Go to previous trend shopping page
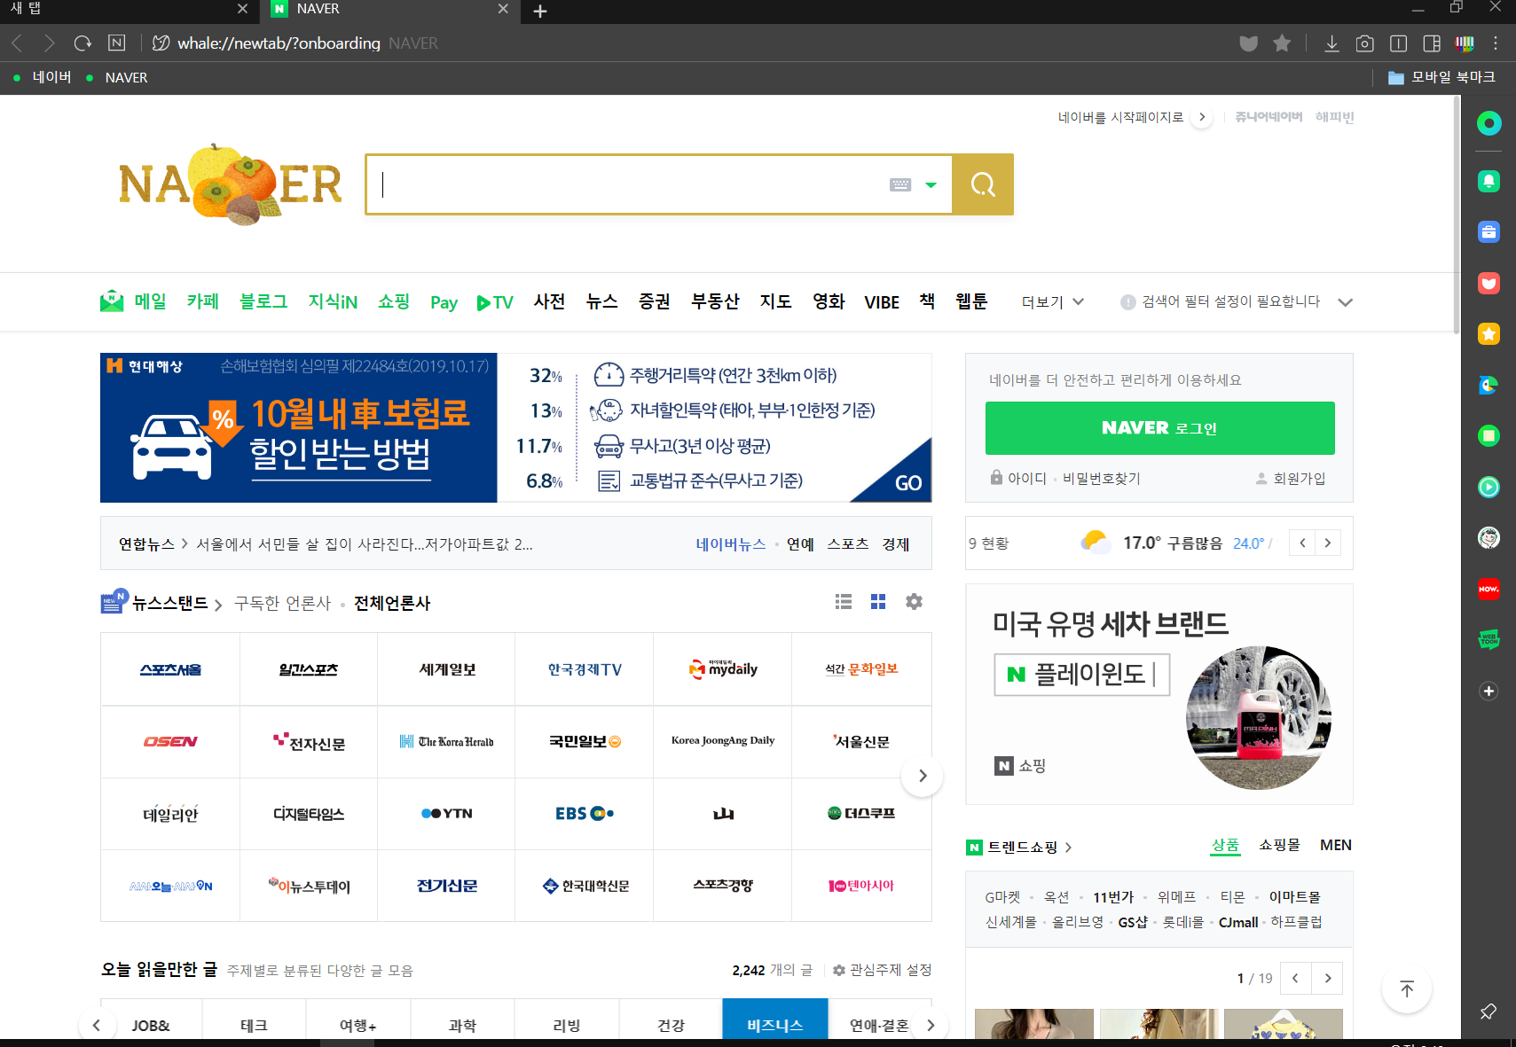Viewport: 1516px width, 1047px height. pos(1295,978)
